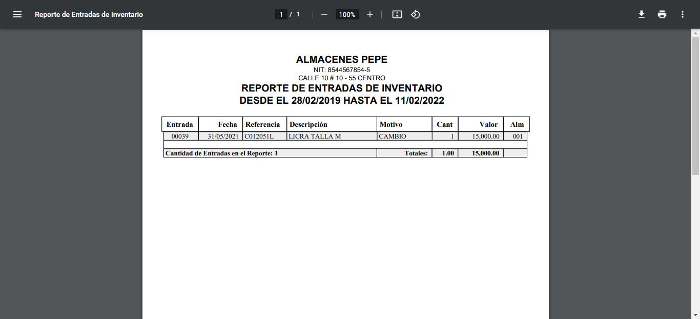Expand more actions via the kebab menu

point(682,14)
